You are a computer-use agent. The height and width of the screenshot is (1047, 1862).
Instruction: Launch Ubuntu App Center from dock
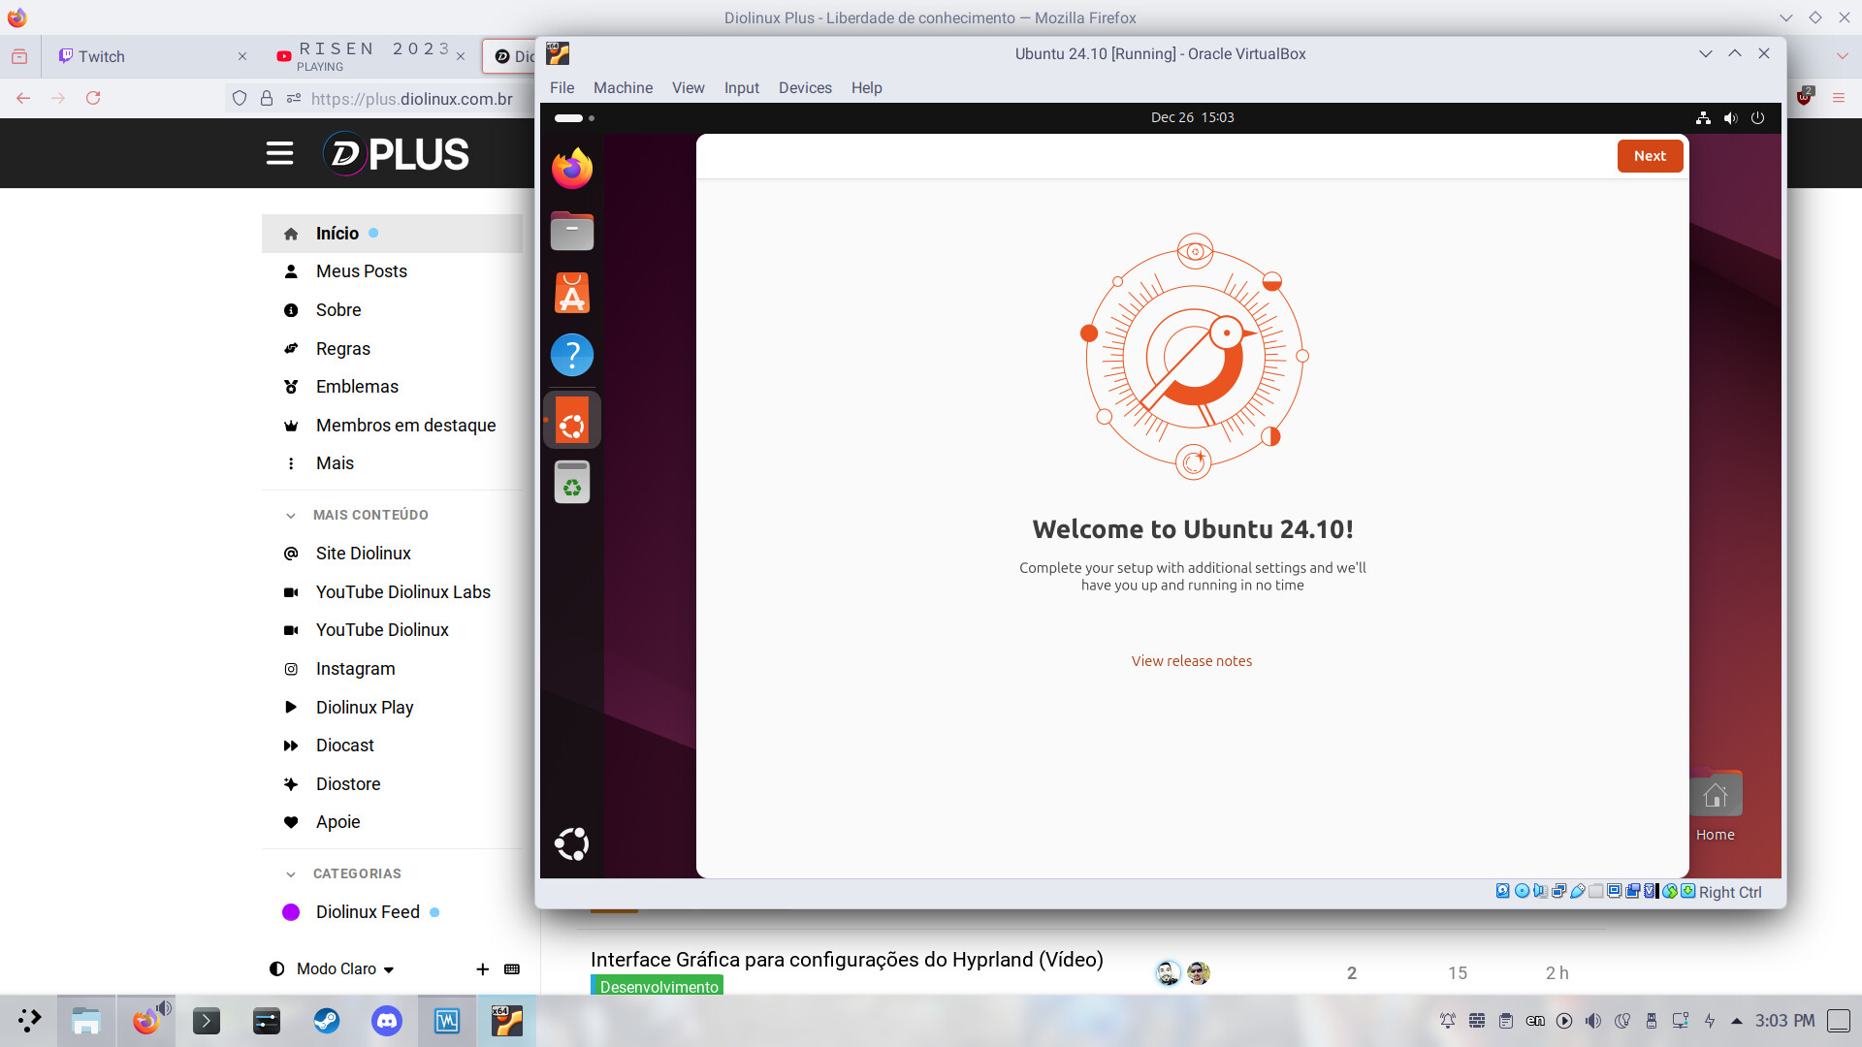(572, 293)
